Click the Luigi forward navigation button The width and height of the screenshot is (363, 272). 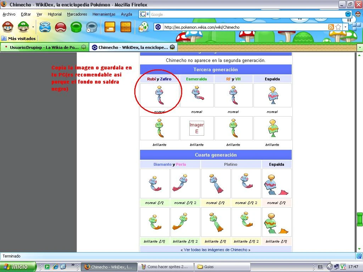click(x=23, y=27)
